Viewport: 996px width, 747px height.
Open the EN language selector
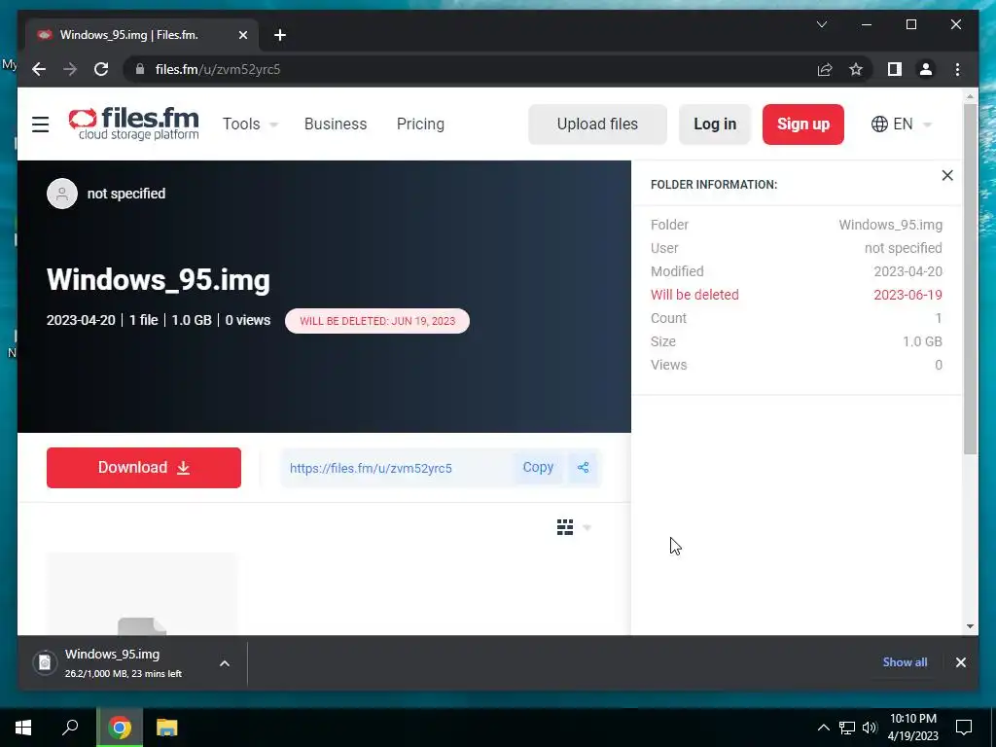coord(901,124)
